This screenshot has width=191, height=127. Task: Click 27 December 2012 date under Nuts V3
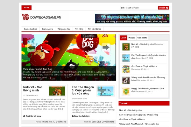[x=31, y=95]
